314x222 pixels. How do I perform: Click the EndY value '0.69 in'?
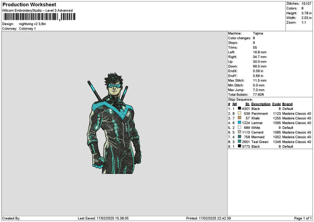click(x=258, y=76)
